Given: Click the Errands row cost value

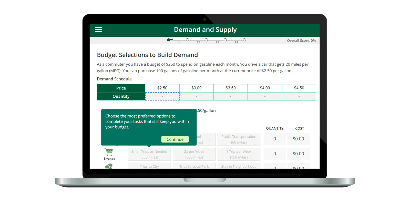Looking at the screenshot, I should click(x=298, y=154).
